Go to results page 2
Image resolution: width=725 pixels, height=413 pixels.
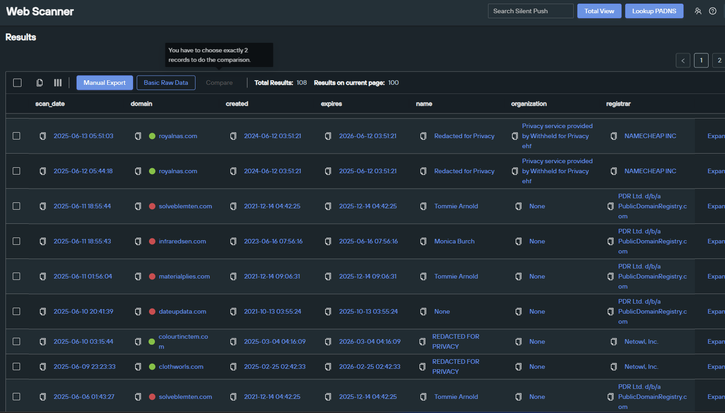719,60
